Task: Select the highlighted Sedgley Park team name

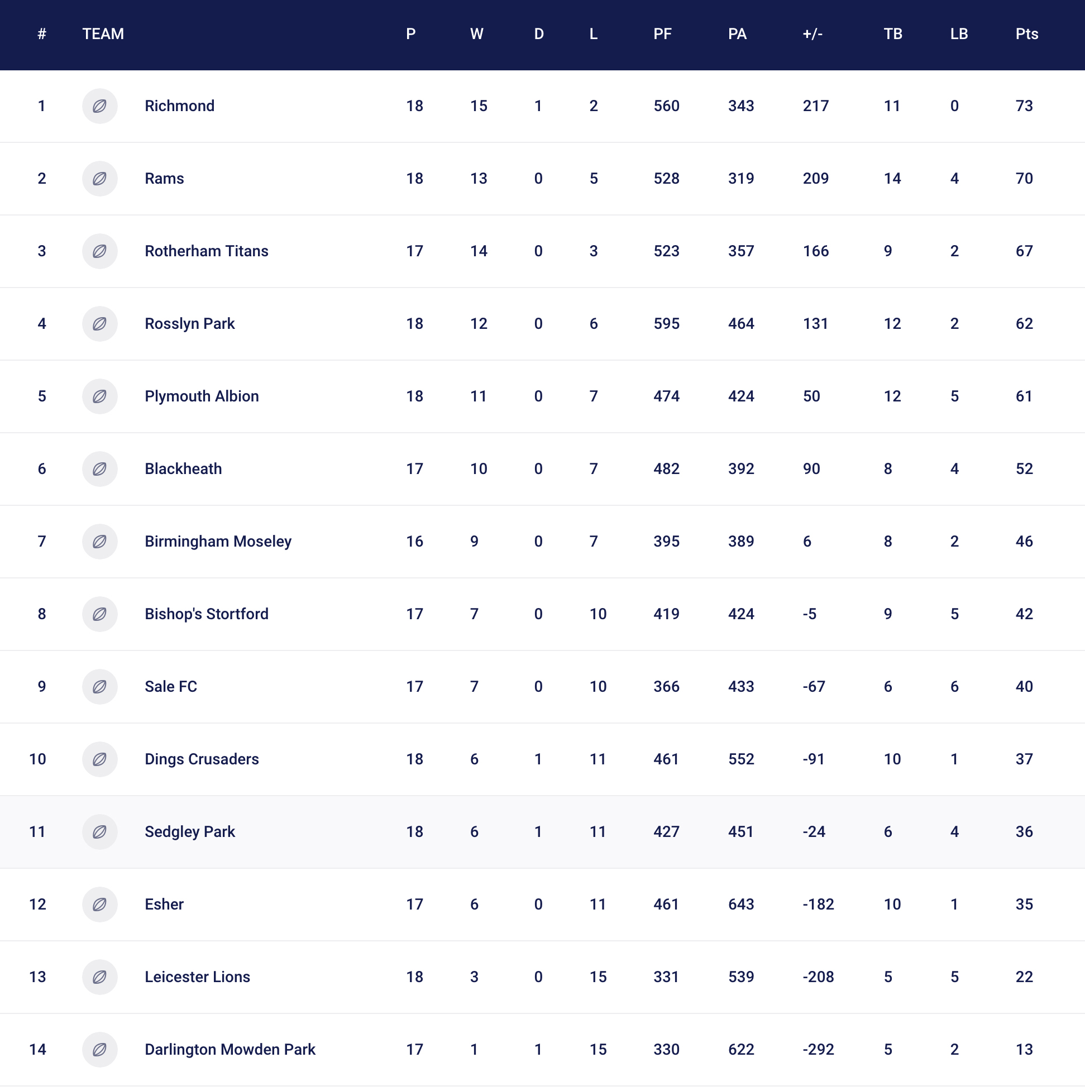Action: [x=190, y=832]
